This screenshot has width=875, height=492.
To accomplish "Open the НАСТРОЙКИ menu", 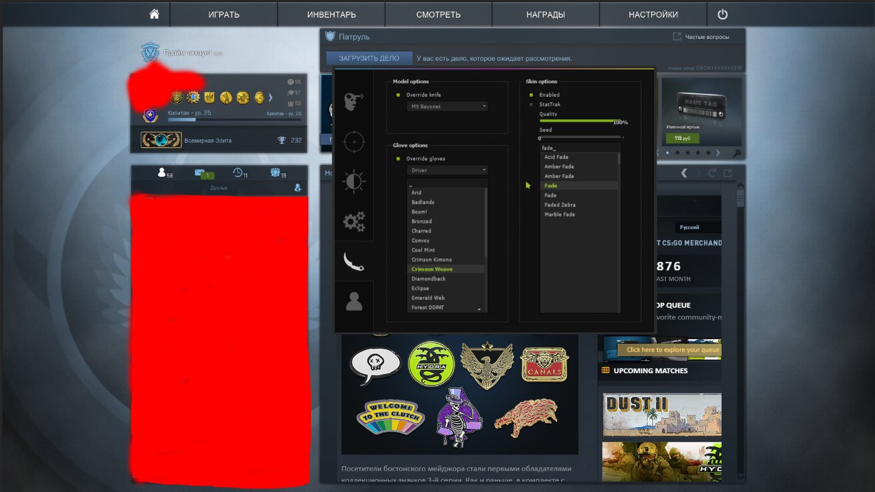I will [x=653, y=14].
